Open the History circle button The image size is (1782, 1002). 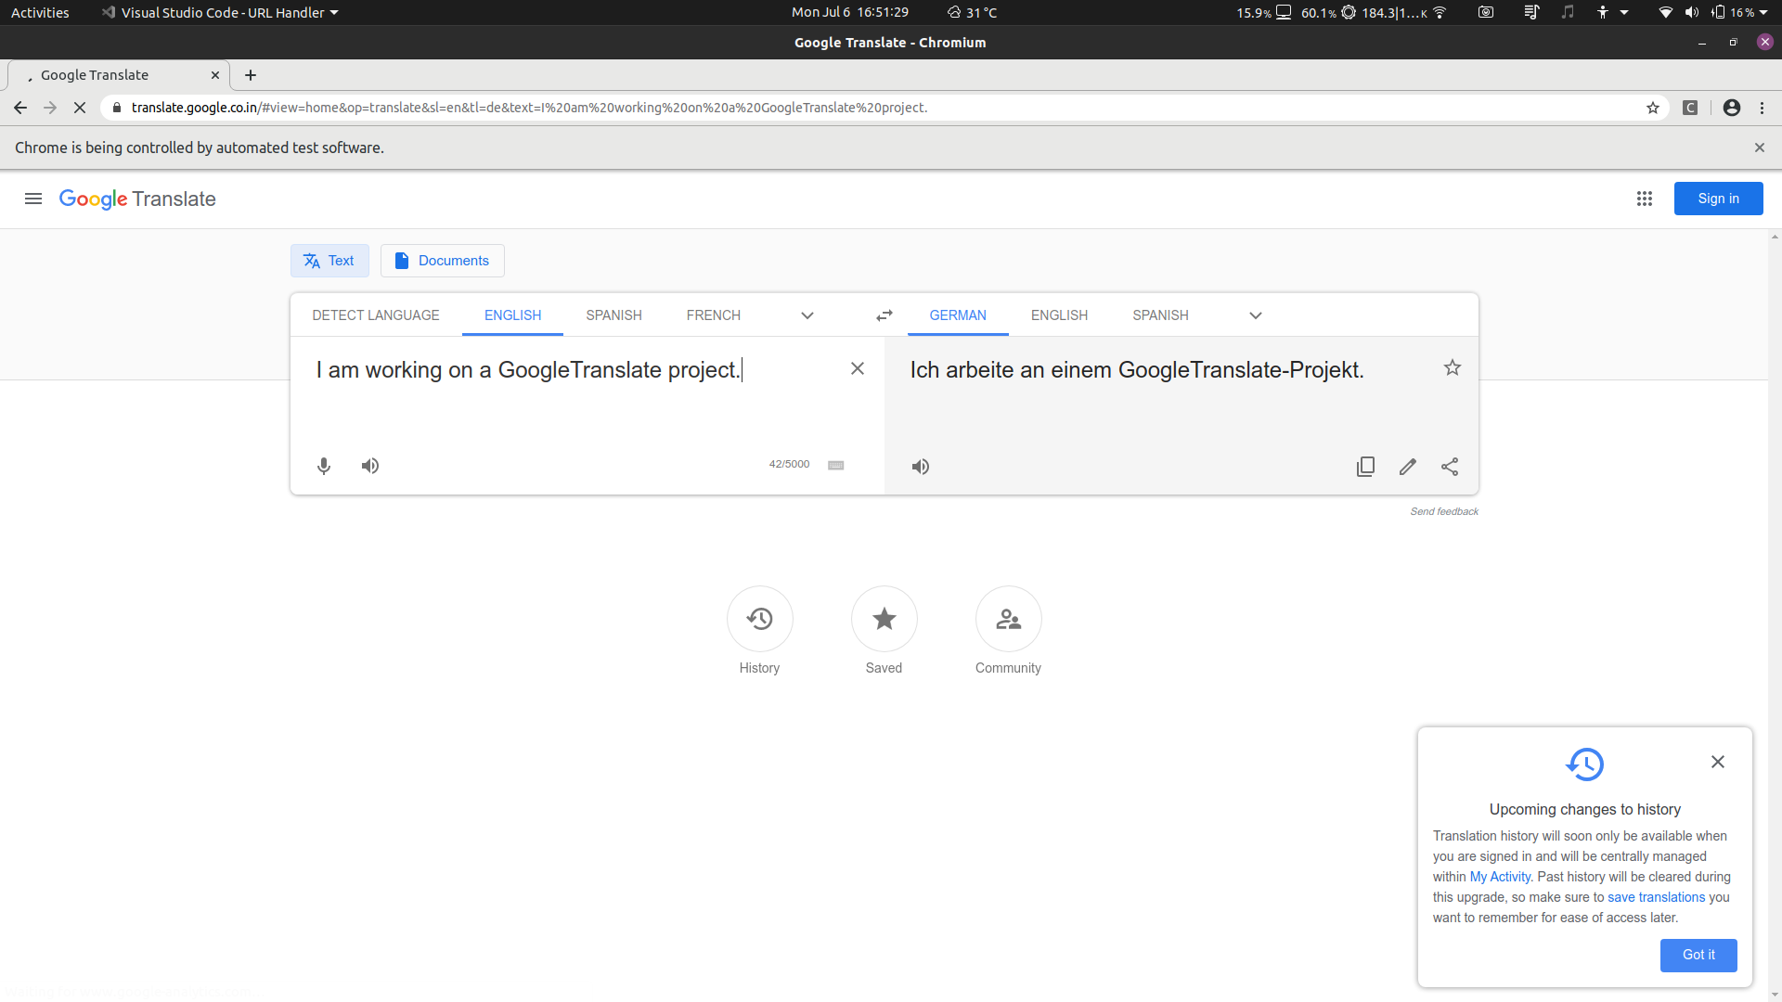tap(760, 619)
